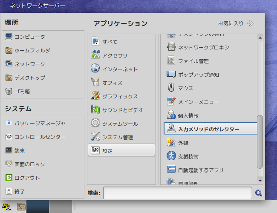Select the gray workspace in panel switcher
277x213 pixels.
click(61, 207)
